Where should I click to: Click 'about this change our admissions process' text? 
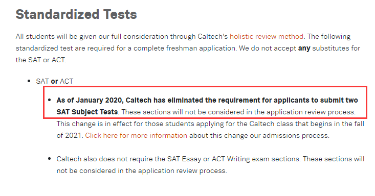tap(259, 135)
